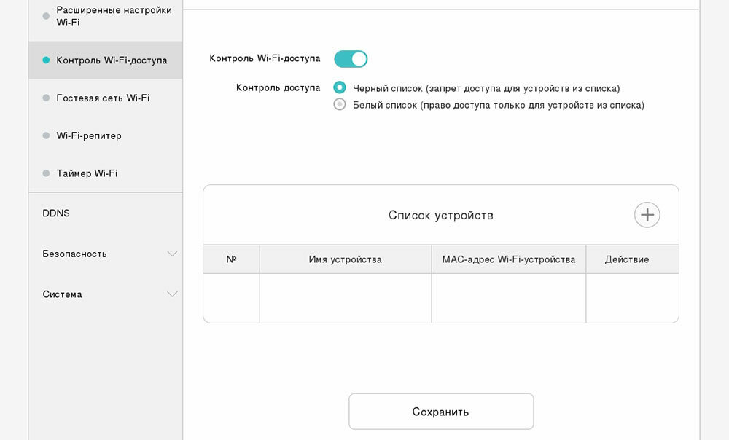This screenshot has width=729, height=440.
Task: Select the Белый список radio option
Action: coord(340,104)
